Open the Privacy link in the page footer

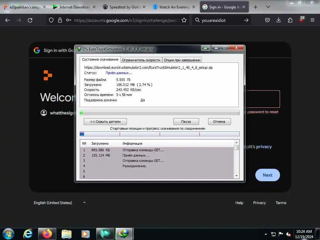point(259,202)
